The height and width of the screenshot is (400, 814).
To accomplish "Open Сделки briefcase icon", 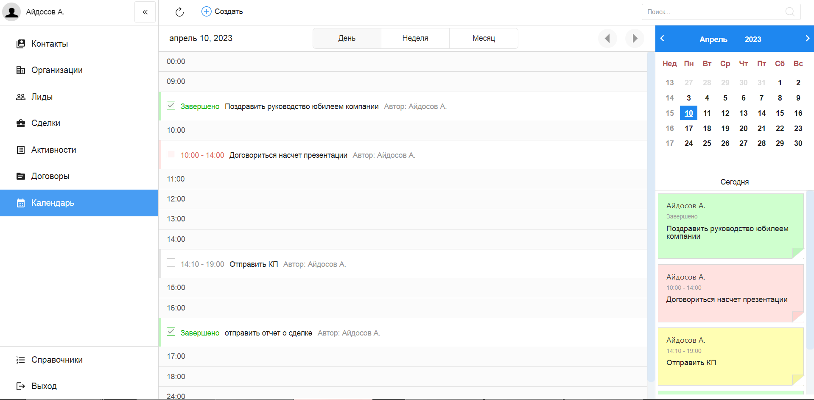I will point(20,123).
